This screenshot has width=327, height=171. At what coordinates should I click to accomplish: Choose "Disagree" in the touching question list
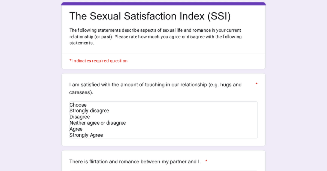[80, 117]
